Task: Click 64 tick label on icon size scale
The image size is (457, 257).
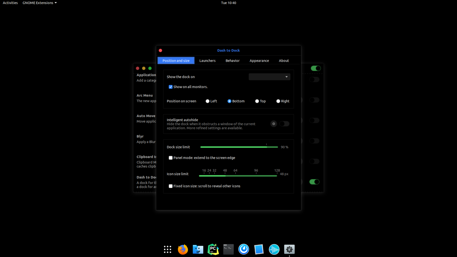Action: tap(236, 170)
